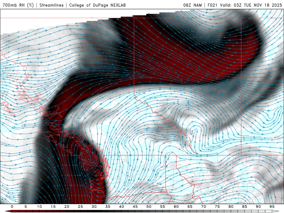Select the 10 value on color scale

pyautogui.click(x=39, y=207)
